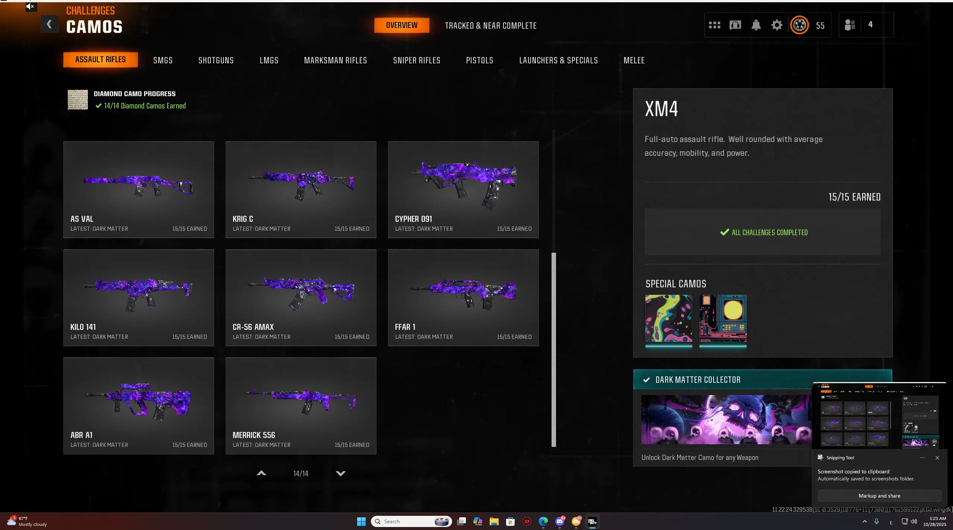Select Tracked & Near Complete view

pos(490,26)
